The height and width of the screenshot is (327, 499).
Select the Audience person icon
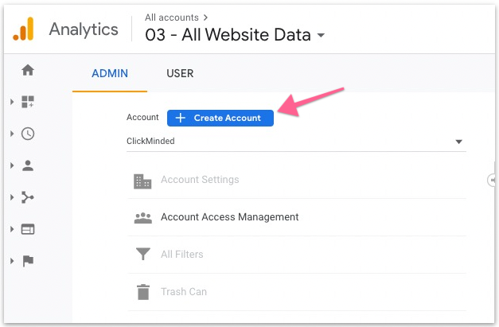coord(28,165)
